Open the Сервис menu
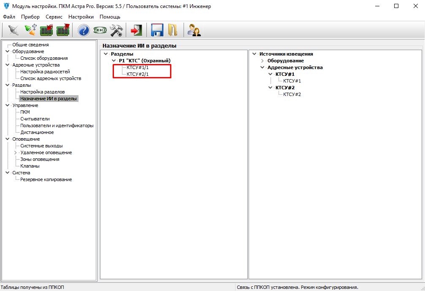 [54, 17]
